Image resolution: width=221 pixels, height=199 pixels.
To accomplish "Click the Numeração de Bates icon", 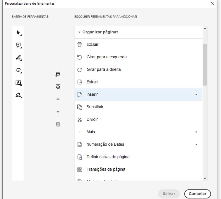I will (79, 144).
